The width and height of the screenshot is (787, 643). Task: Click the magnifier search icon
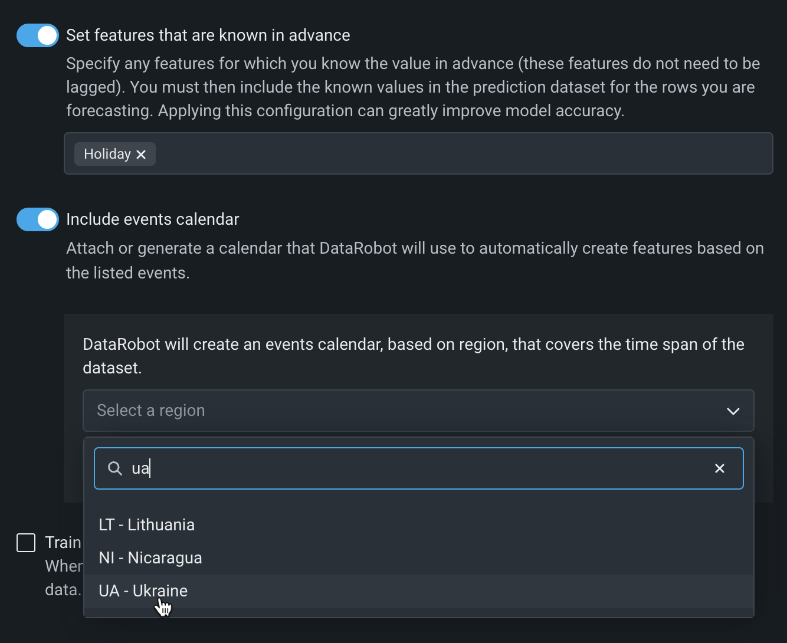115,468
